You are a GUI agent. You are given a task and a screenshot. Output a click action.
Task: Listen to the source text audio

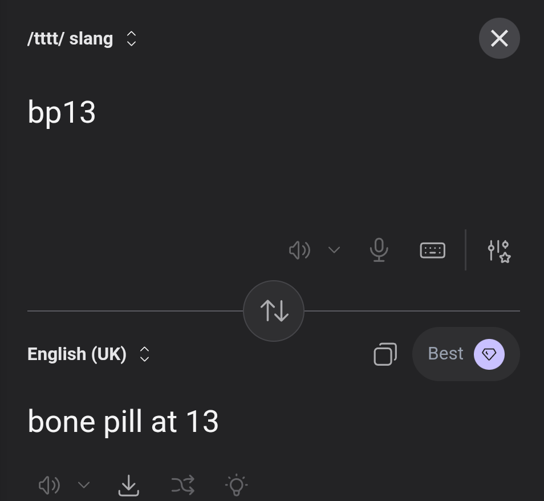pos(299,251)
